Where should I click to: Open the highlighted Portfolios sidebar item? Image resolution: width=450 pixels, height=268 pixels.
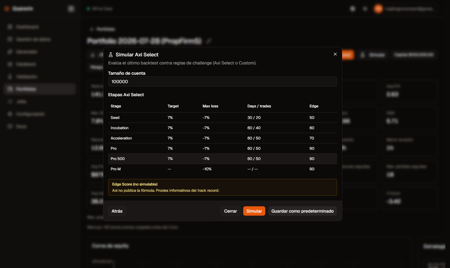click(x=40, y=89)
